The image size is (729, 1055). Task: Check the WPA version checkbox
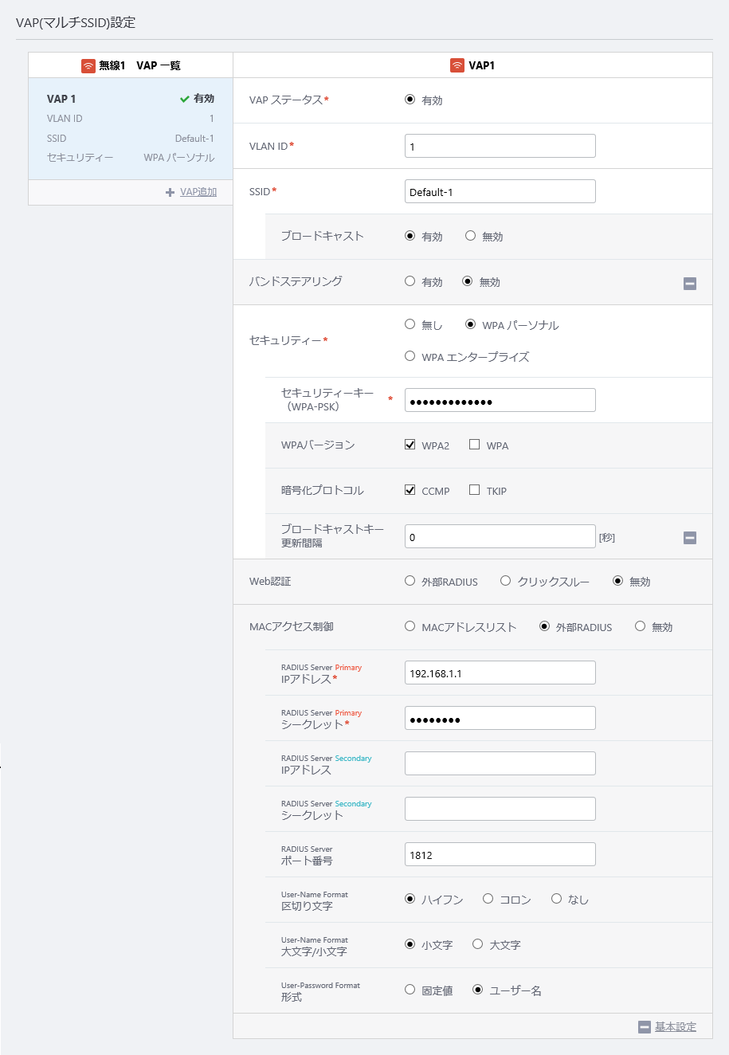pyautogui.click(x=474, y=445)
